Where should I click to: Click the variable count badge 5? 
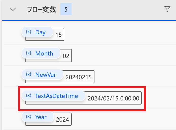pyautogui.click(x=66, y=9)
